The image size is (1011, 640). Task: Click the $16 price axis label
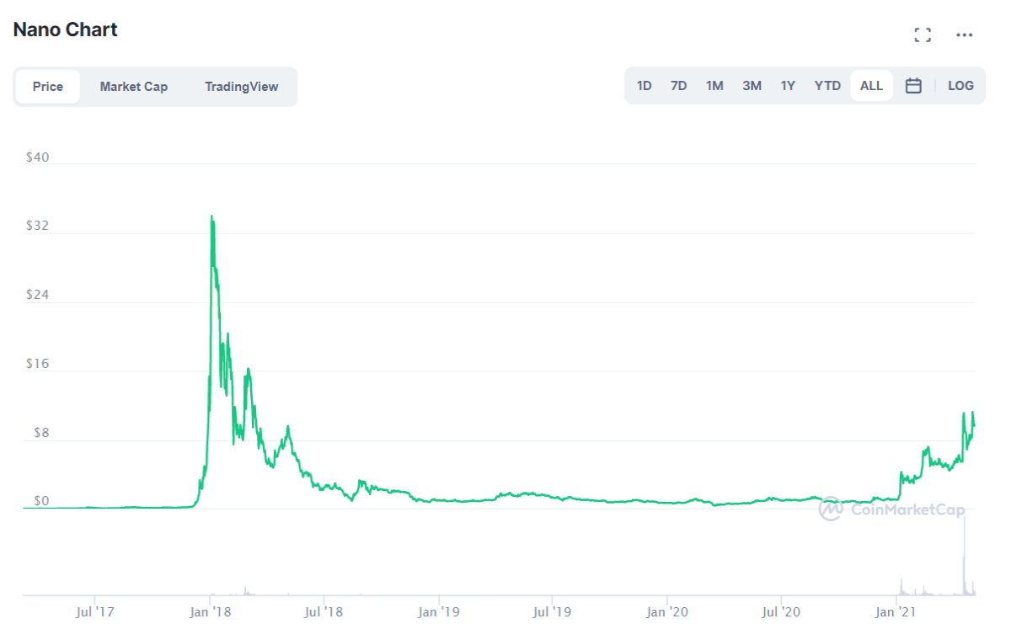(37, 364)
